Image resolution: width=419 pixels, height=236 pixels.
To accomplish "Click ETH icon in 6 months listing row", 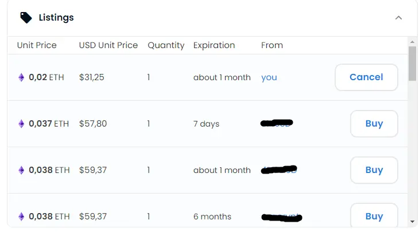I will pyautogui.click(x=21, y=217).
